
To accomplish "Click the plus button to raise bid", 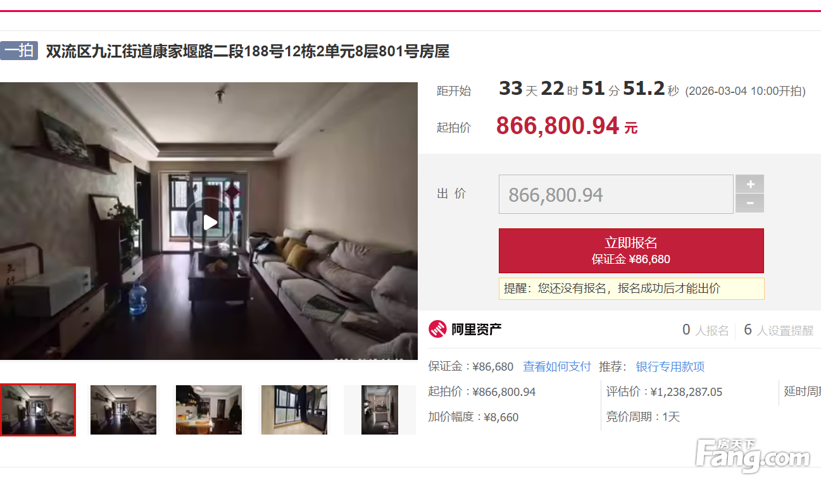I will click(750, 184).
